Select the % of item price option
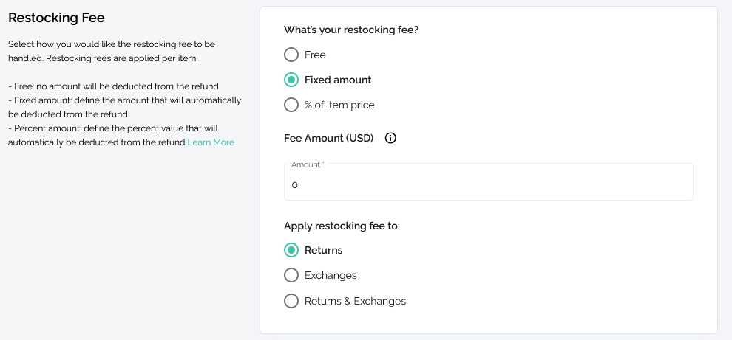The height and width of the screenshot is (340, 732). [x=291, y=105]
